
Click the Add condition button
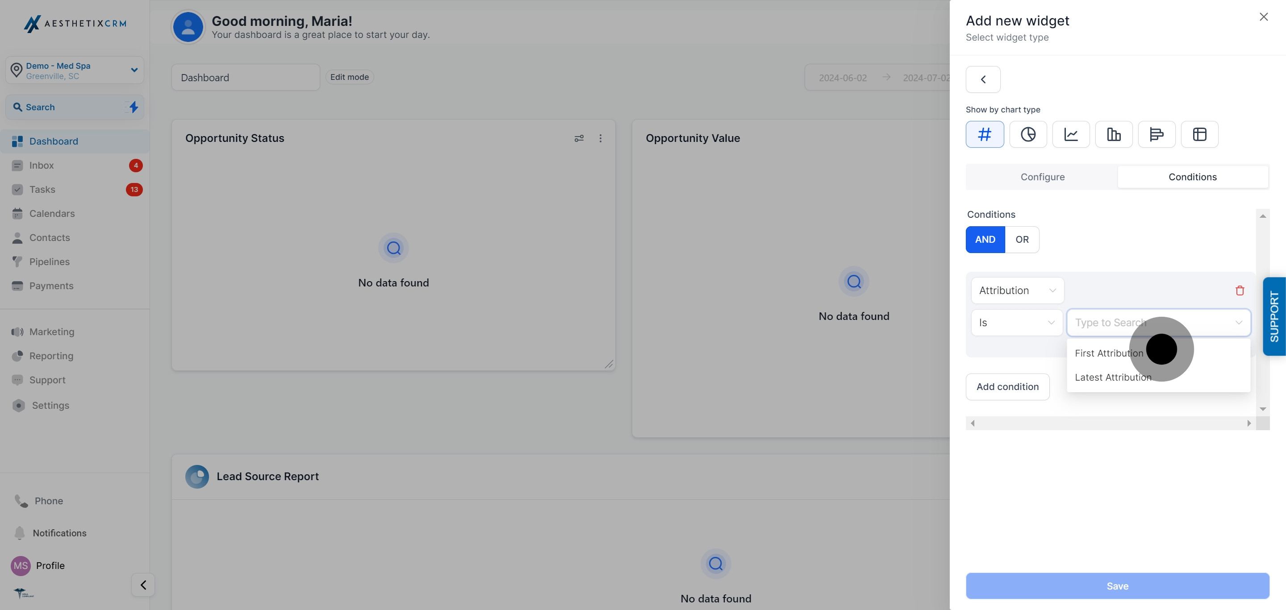(x=1007, y=386)
